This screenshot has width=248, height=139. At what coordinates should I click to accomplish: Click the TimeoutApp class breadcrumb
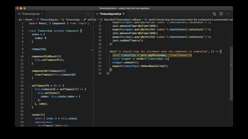pyautogui.click(x=72, y=20)
